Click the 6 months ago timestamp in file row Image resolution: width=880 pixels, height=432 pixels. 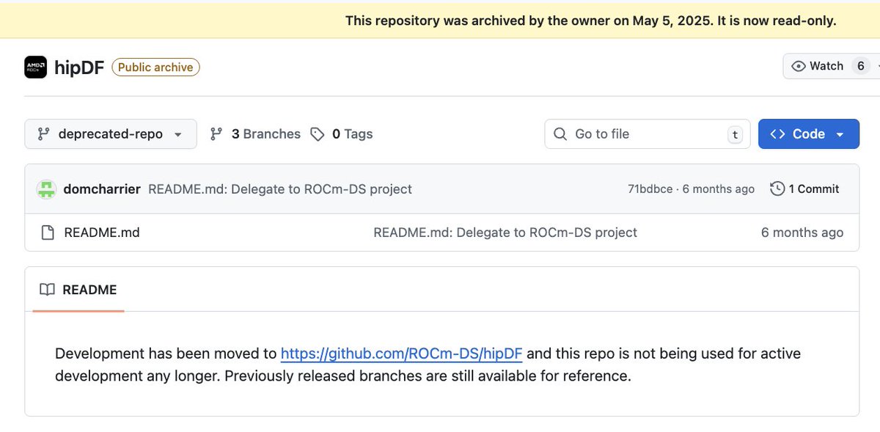802,233
